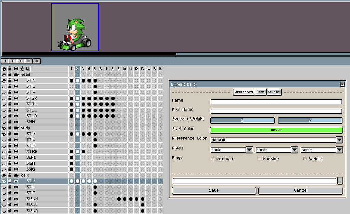Cancel the Export Kart dialog
The image size is (350, 214).
coord(300,190)
